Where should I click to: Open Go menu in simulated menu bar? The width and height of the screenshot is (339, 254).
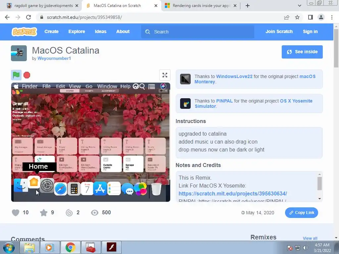[89, 86]
